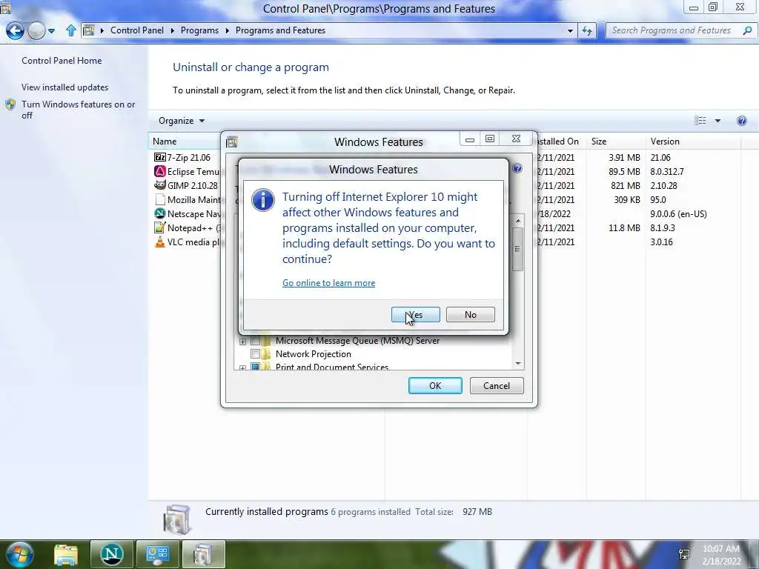The width and height of the screenshot is (759, 569).
Task: Click the 821 MB size cell
Action: point(625,186)
